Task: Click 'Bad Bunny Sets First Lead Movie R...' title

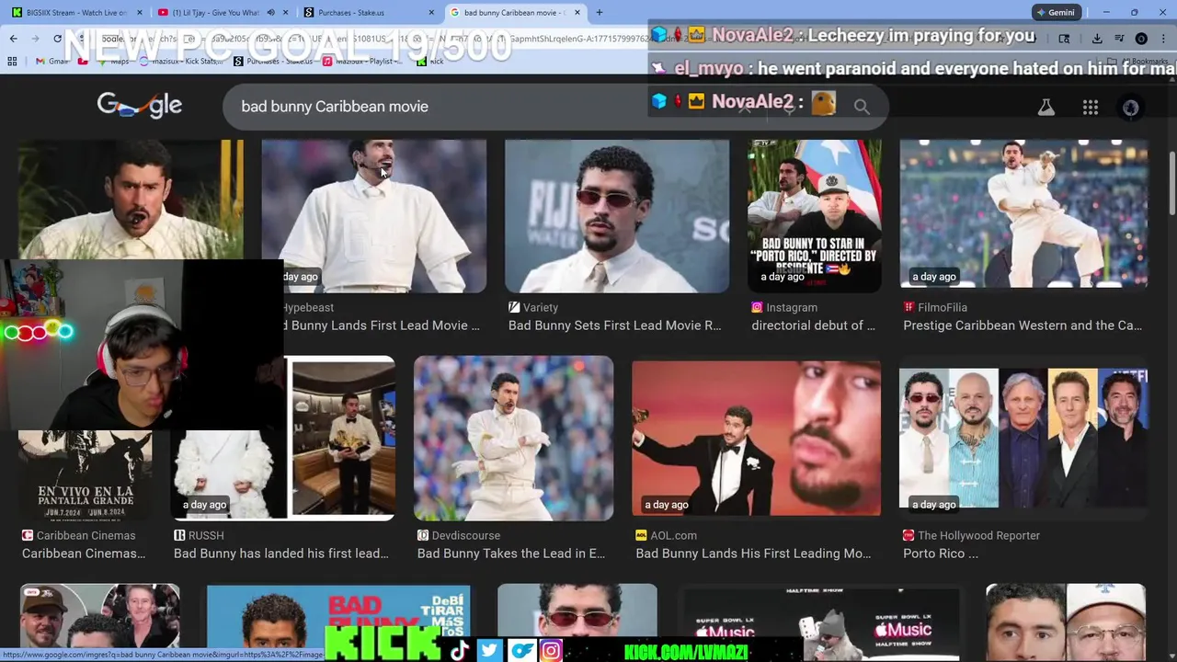Action: pos(615,325)
